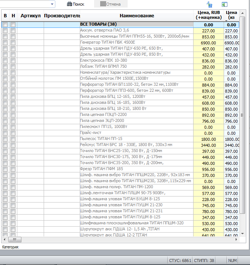Select Шлиф. машина вибро ТИТАН ППШМ230
Image resolution: width=250 pixels, height=265 pixels.
[120, 181]
